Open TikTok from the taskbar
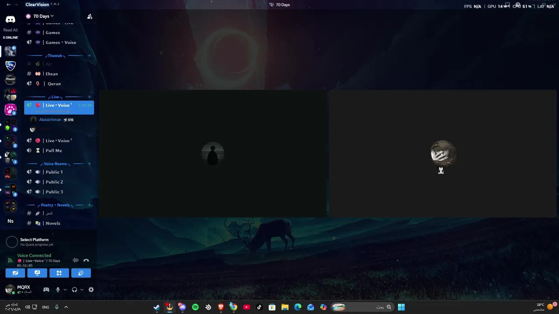The image size is (559, 314). tap(259, 307)
